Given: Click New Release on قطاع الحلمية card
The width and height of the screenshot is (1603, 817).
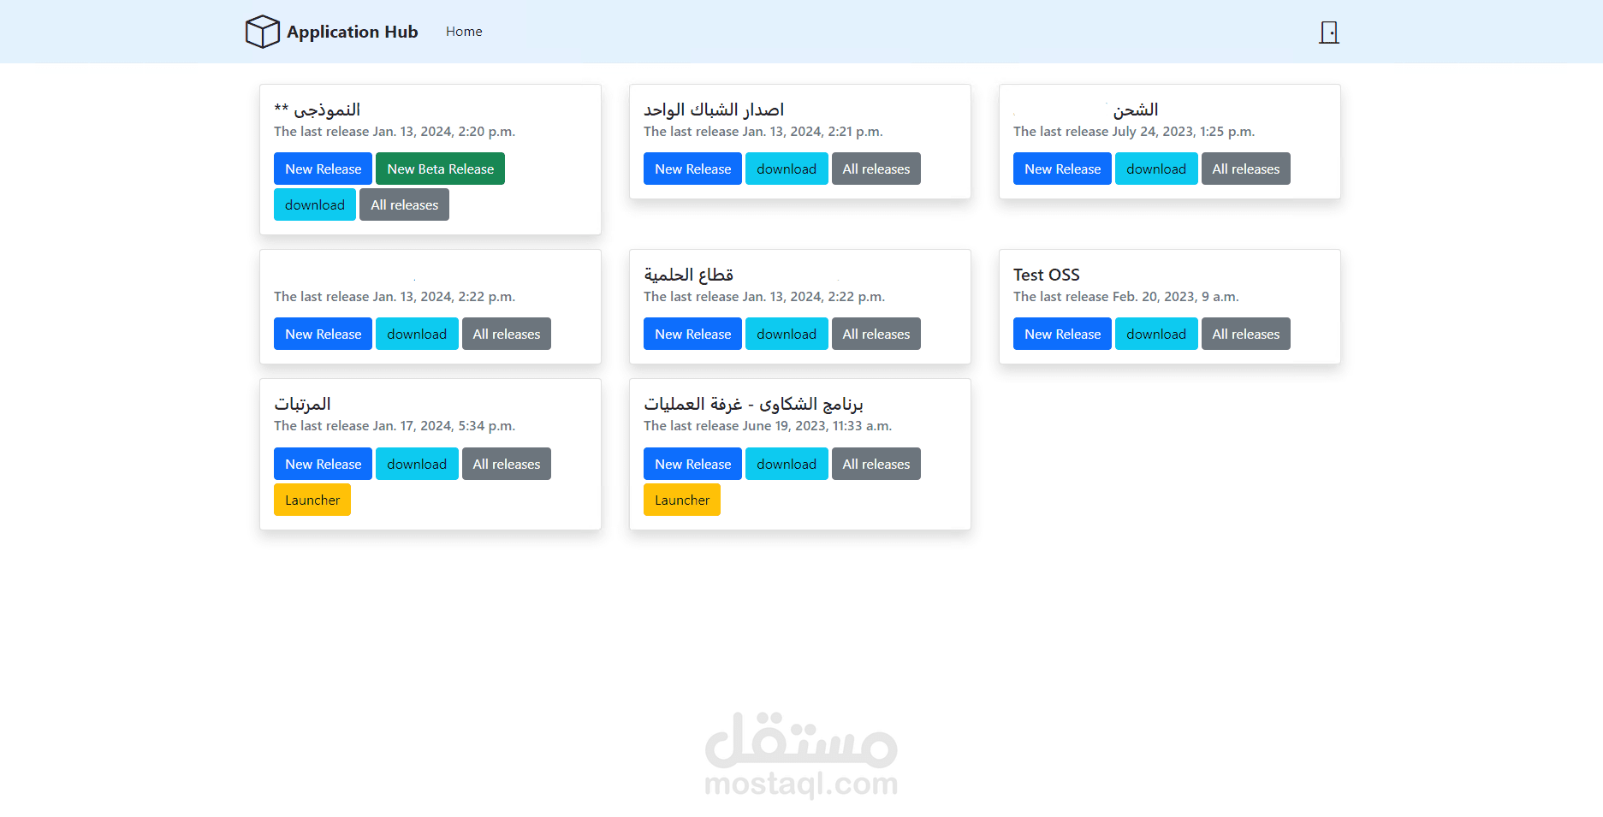Looking at the screenshot, I should (693, 334).
